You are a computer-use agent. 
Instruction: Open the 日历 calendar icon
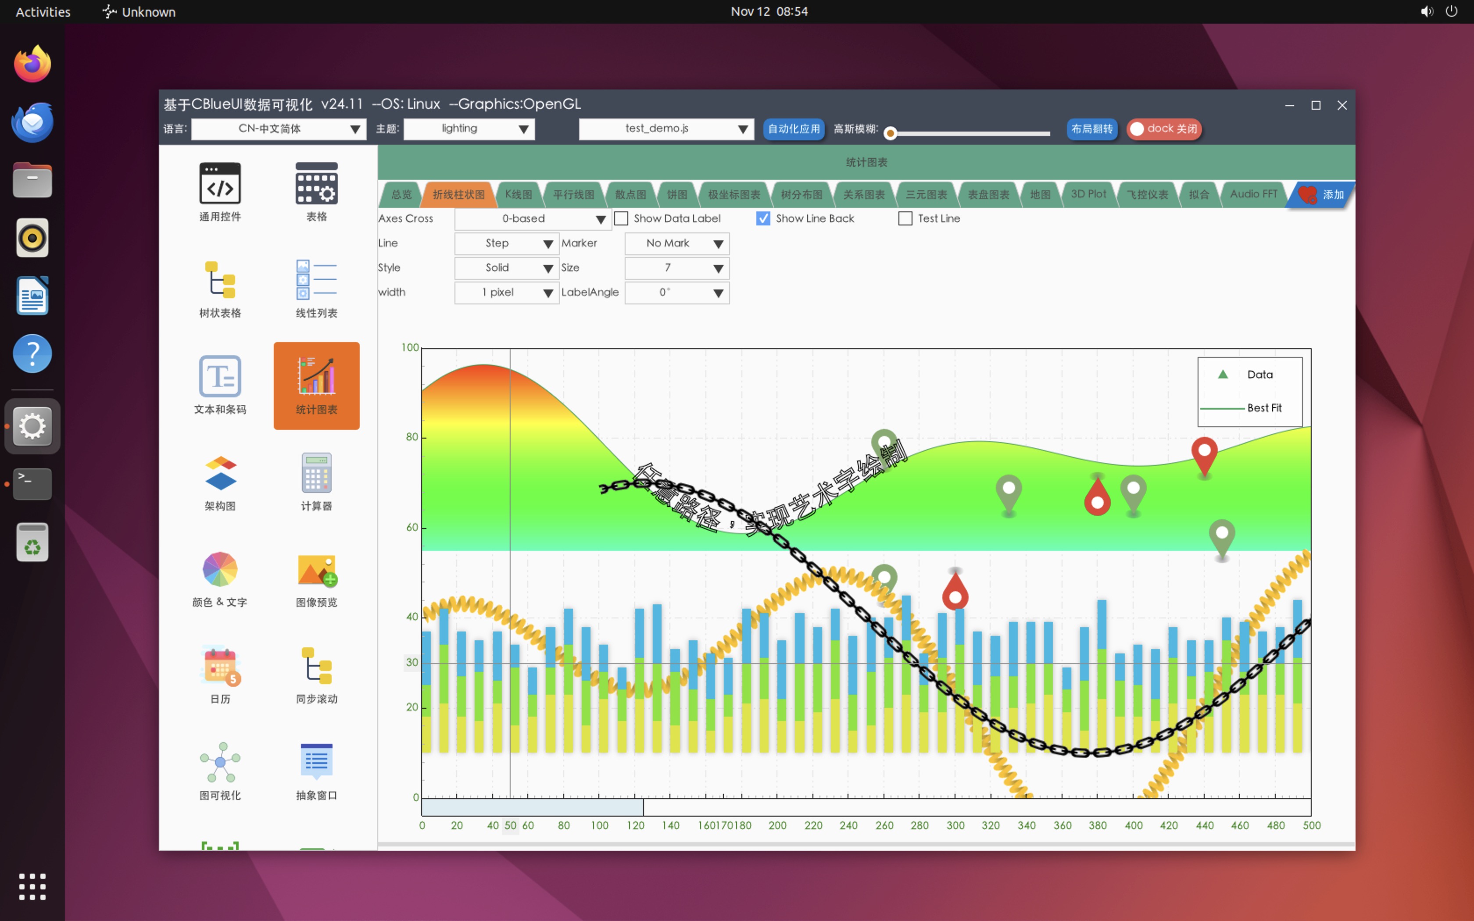(x=220, y=666)
